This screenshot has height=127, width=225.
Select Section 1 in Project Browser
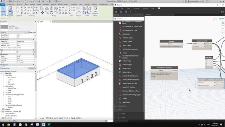tap(11, 107)
